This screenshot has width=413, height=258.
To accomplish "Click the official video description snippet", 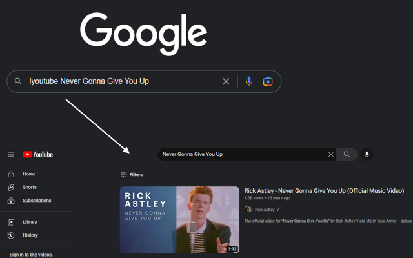I will coord(328,221).
